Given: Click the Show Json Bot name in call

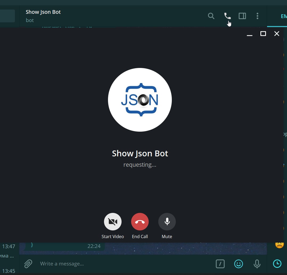Looking at the screenshot, I should [x=140, y=153].
